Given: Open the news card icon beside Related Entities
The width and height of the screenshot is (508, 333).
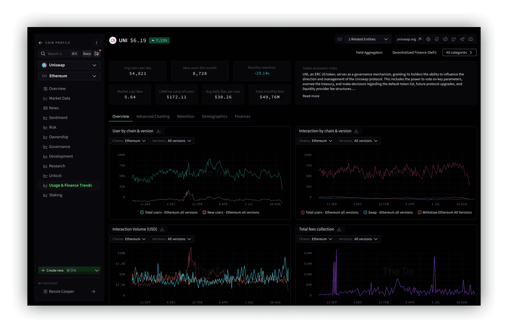Looking at the screenshot, I should [x=340, y=39].
